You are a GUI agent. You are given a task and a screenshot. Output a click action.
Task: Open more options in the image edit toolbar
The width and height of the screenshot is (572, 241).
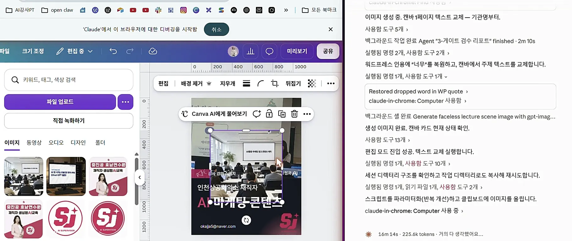tap(331, 83)
